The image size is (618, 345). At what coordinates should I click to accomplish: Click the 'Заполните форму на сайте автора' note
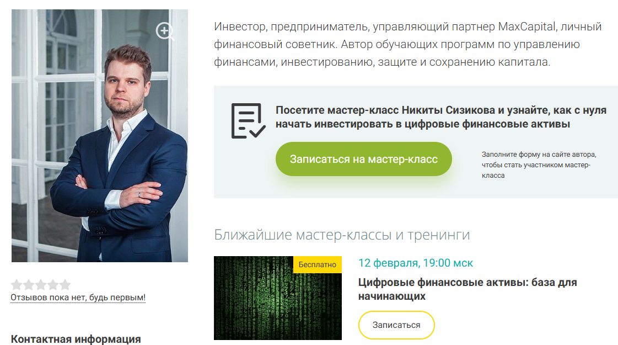539,164
